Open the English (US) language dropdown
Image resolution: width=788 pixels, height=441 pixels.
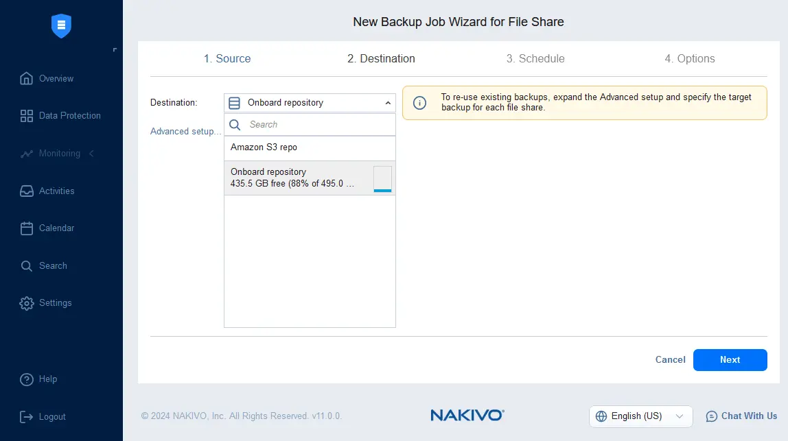pos(640,416)
